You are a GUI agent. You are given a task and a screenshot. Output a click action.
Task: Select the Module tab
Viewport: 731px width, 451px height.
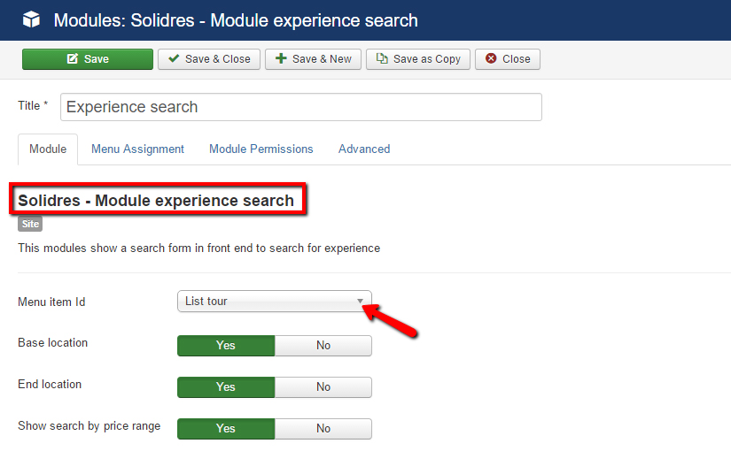(x=48, y=149)
